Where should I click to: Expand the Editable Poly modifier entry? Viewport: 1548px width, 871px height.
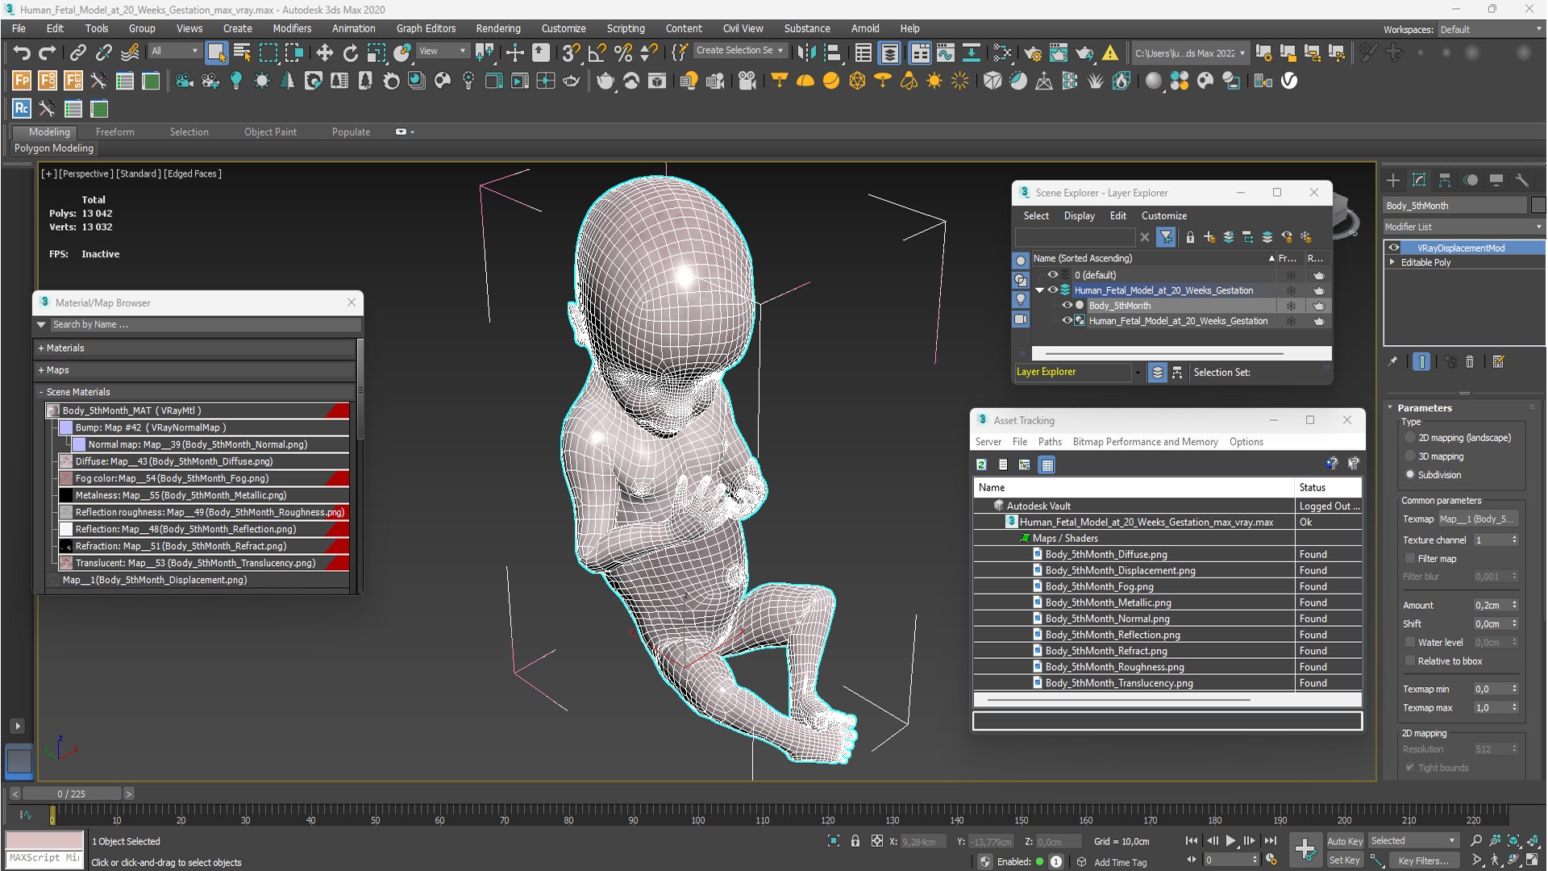(1392, 263)
